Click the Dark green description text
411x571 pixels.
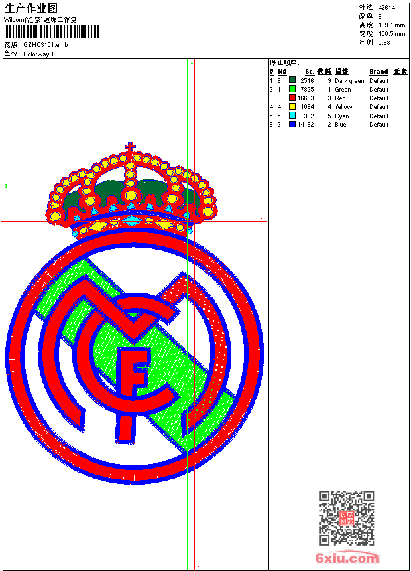(349, 81)
